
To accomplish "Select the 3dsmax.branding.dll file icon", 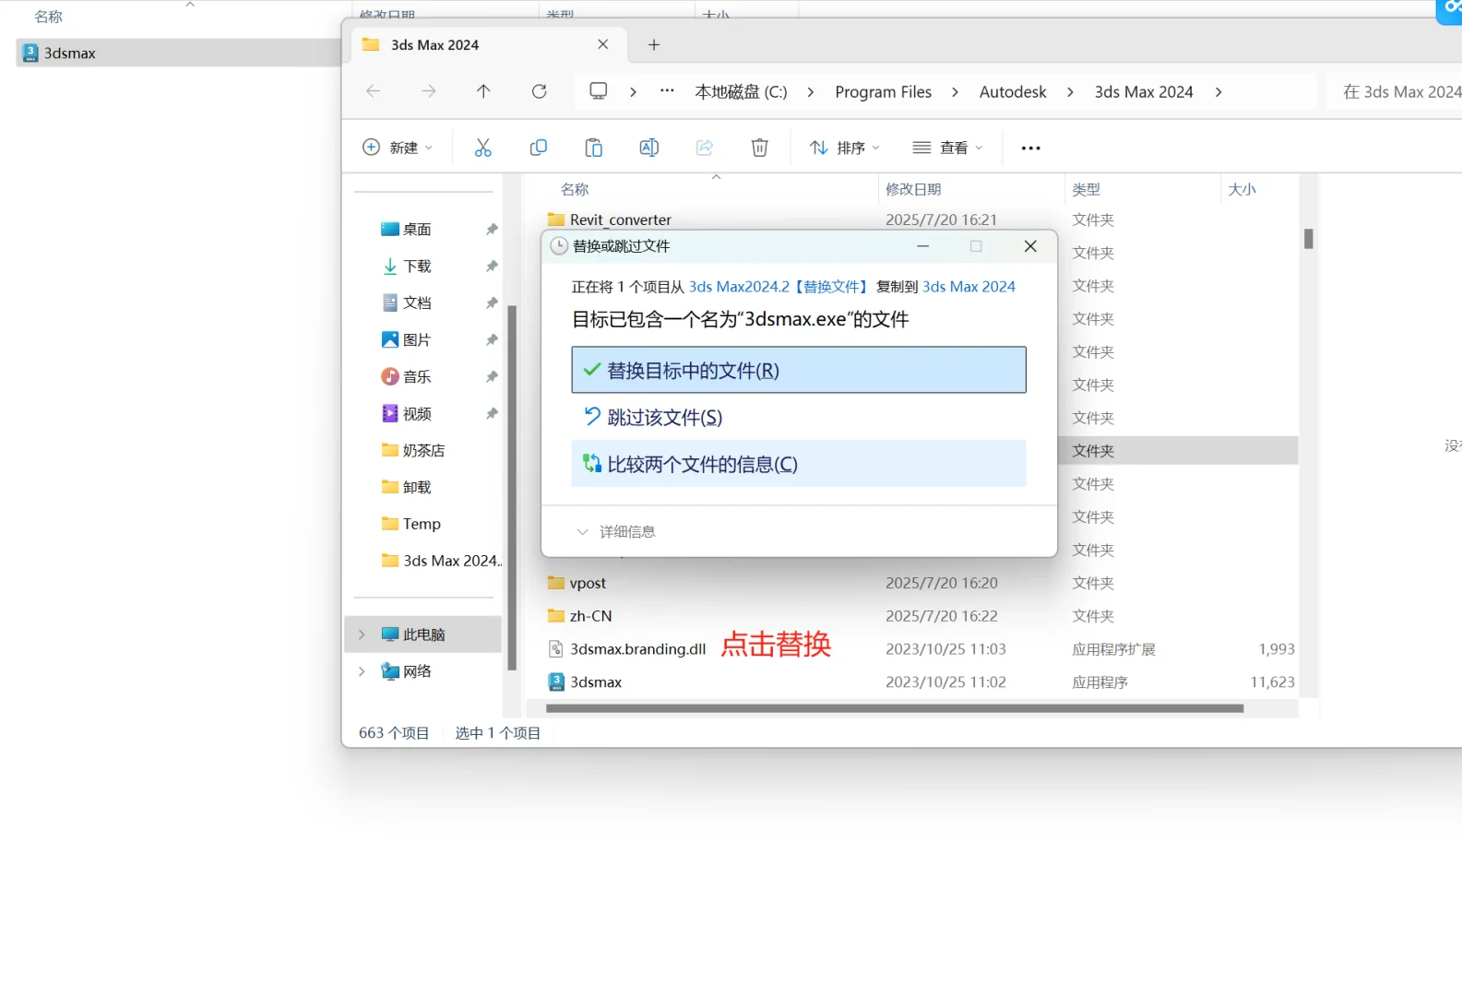I will tap(556, 648).
